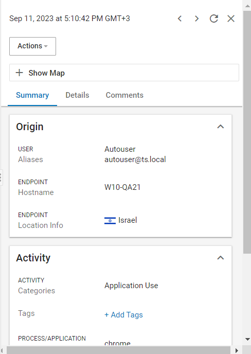Screen dimensions: 251x354
Task: Click the vertical scrollbar down arrow
Action: click(x=247, y=339)
